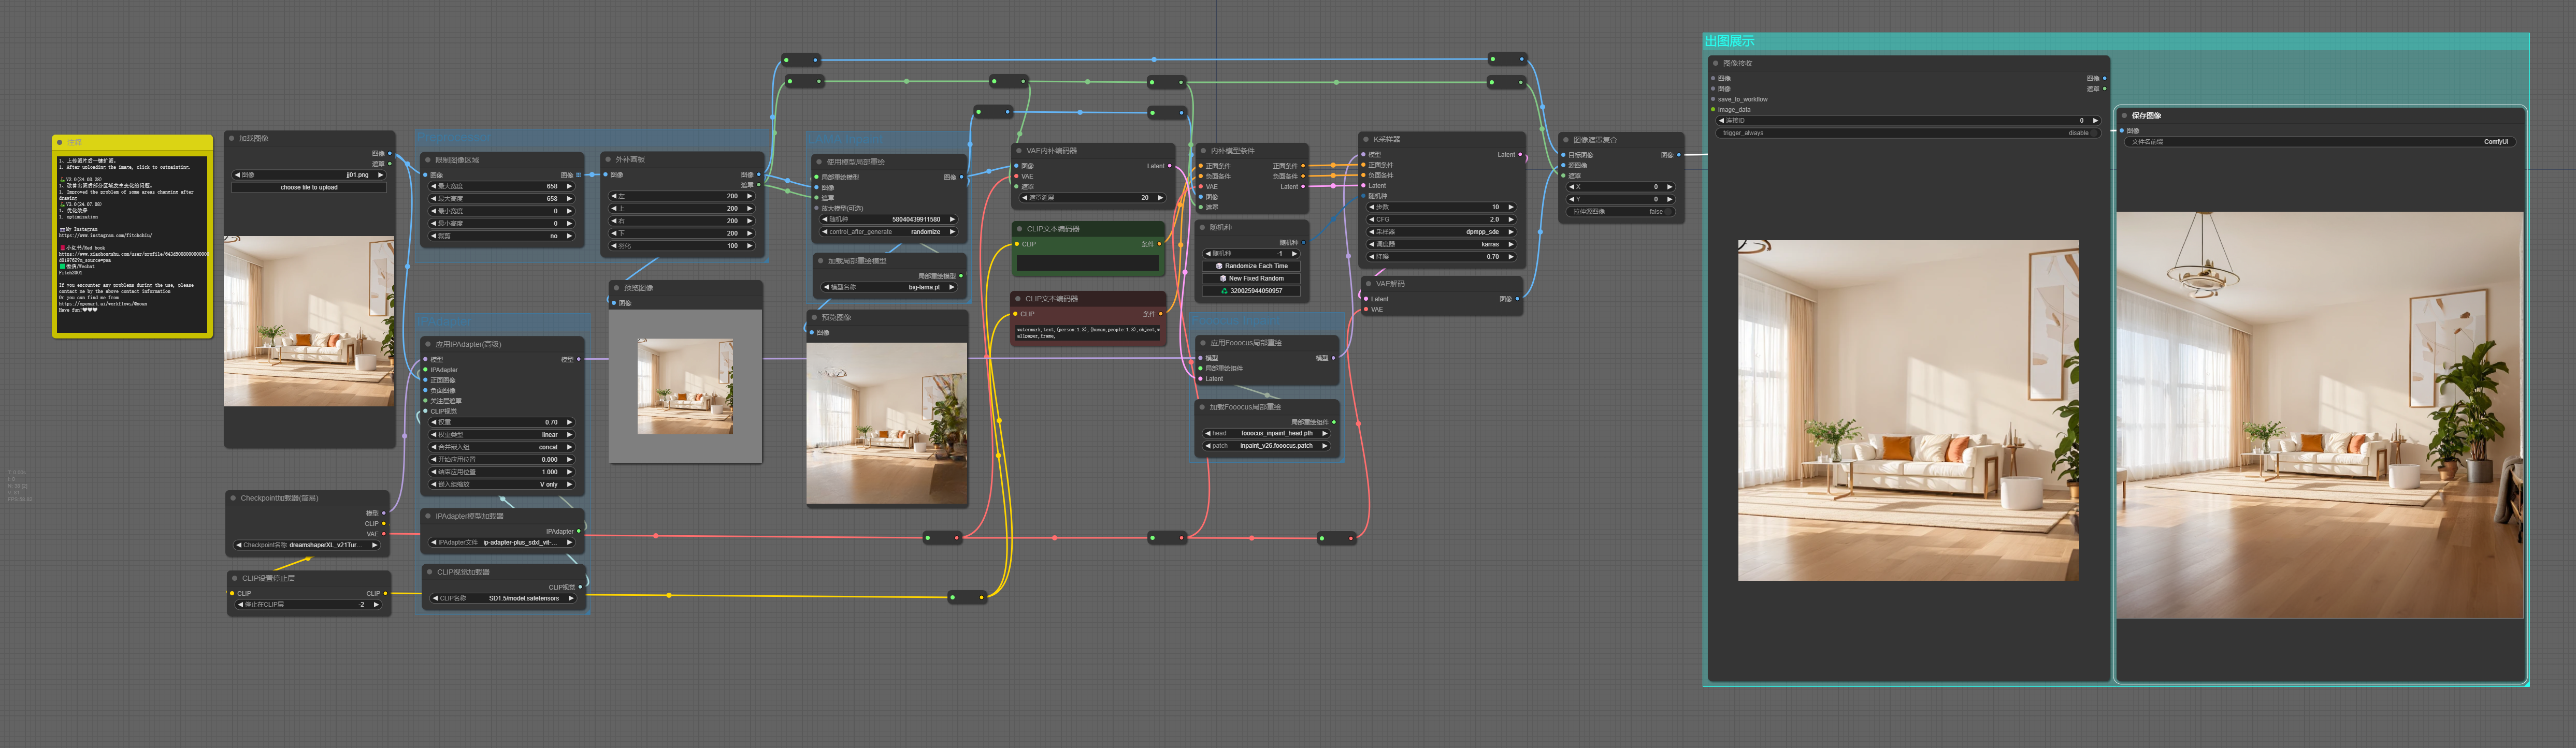Viewport: 2576px width, 748px height.
Task: Click the choose file to upload button
Action: tap(309, 188)
